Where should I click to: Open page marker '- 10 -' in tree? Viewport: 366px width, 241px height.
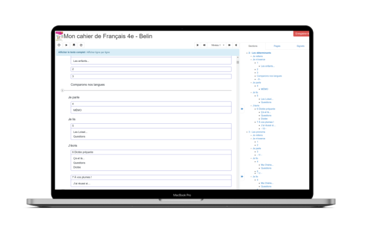tap(264, 129)
